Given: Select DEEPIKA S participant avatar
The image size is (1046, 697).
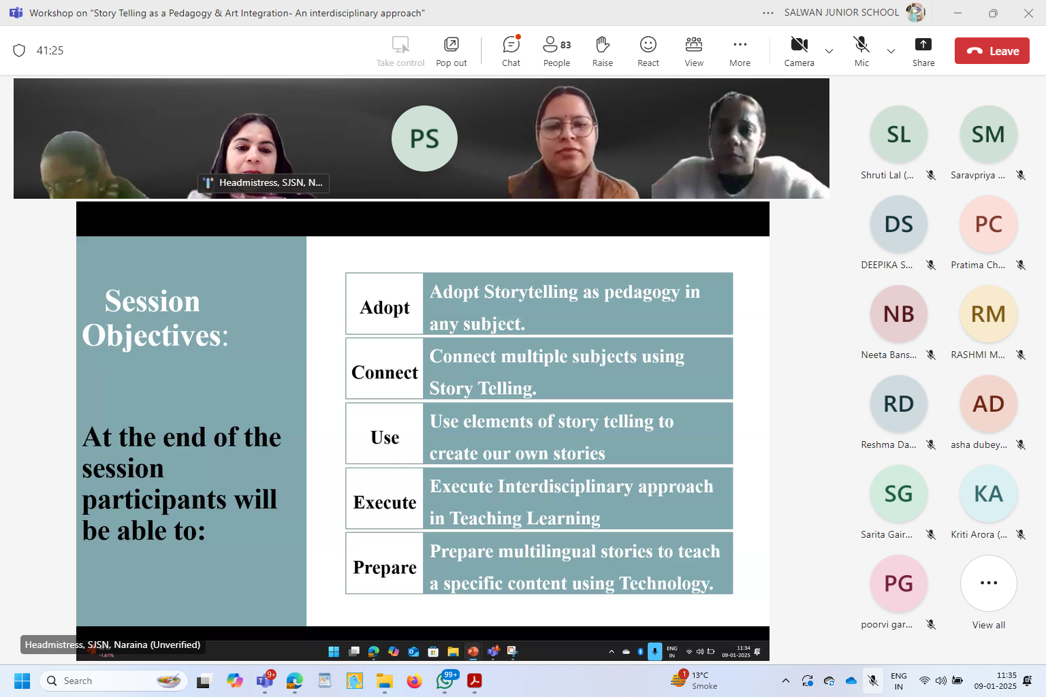Looking at the screenshot, I should 898,225.
